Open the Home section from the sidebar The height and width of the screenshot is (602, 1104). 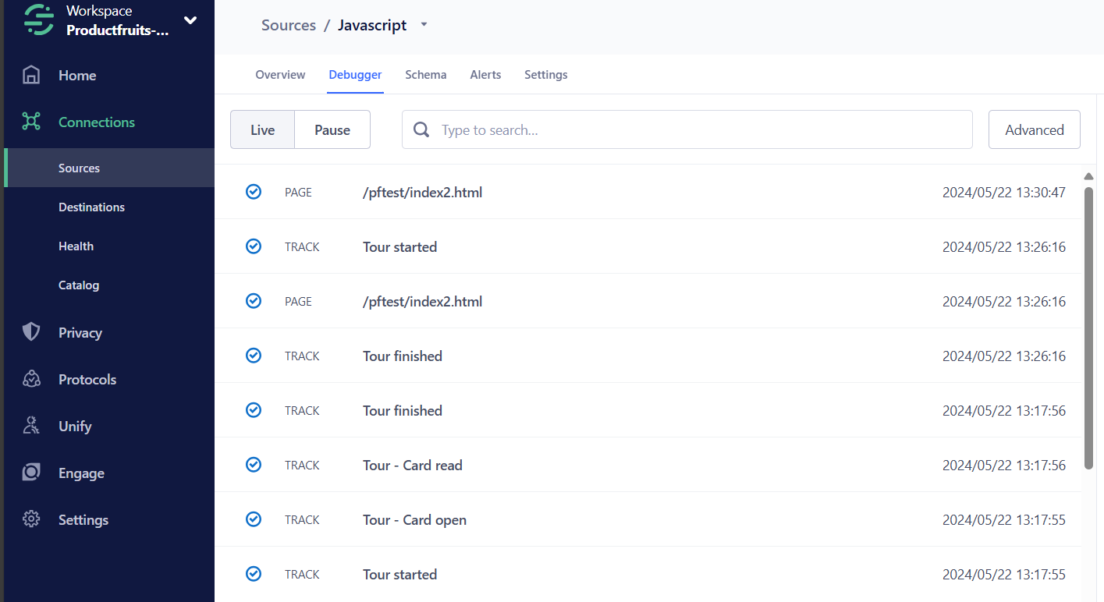pyautogui.click(x=76, y=75)
